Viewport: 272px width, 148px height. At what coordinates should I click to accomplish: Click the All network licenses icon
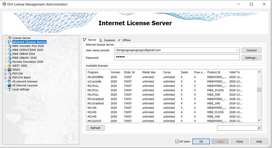pos(10,81)
